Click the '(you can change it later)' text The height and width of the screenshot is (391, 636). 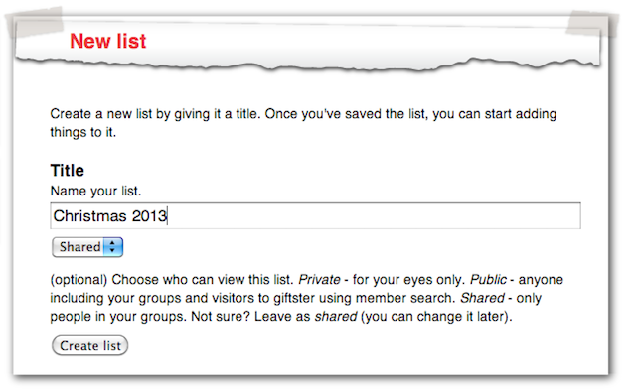[x=436, y=316]
